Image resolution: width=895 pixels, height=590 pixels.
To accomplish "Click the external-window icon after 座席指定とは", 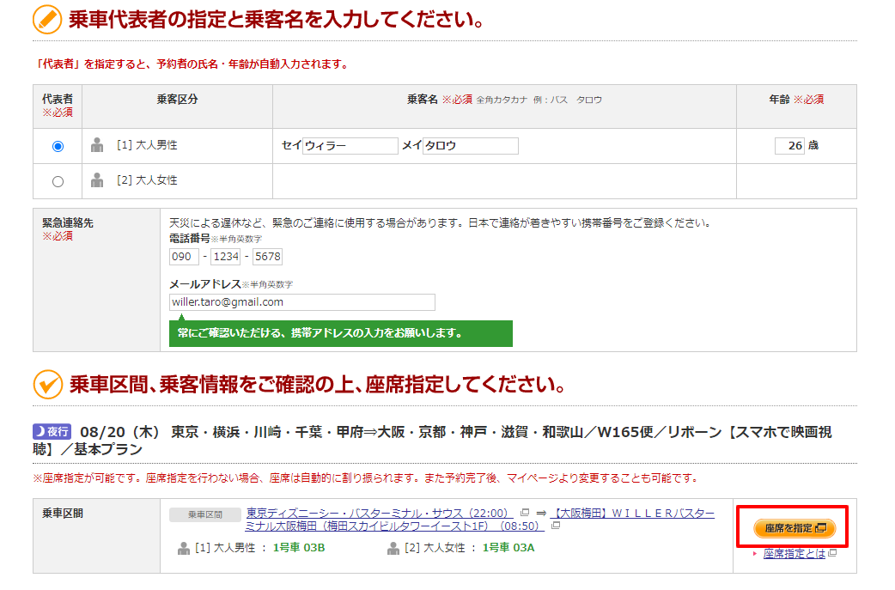I will pos(832,553).
